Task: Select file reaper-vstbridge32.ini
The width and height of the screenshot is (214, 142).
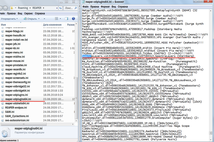Action: pyautogui.click(x=17, y=86)
